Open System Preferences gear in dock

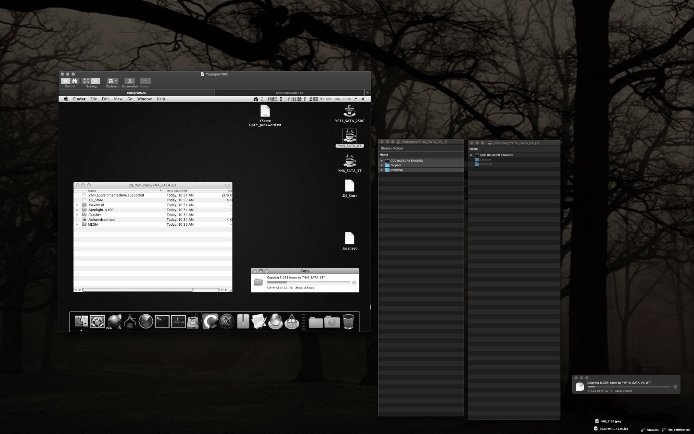[x=97, y=322]
